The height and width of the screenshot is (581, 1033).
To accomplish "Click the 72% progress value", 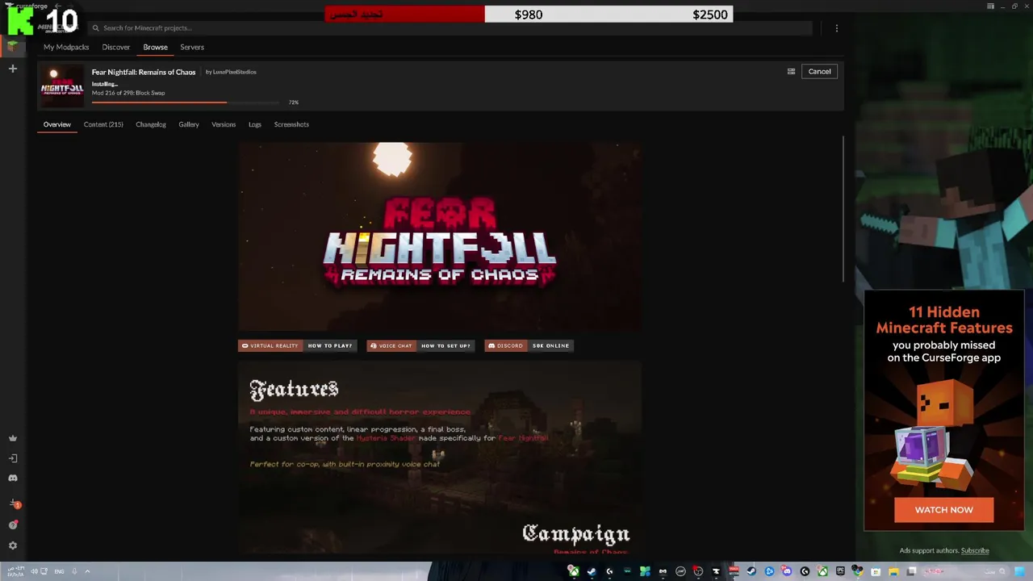I will (294, 102).
